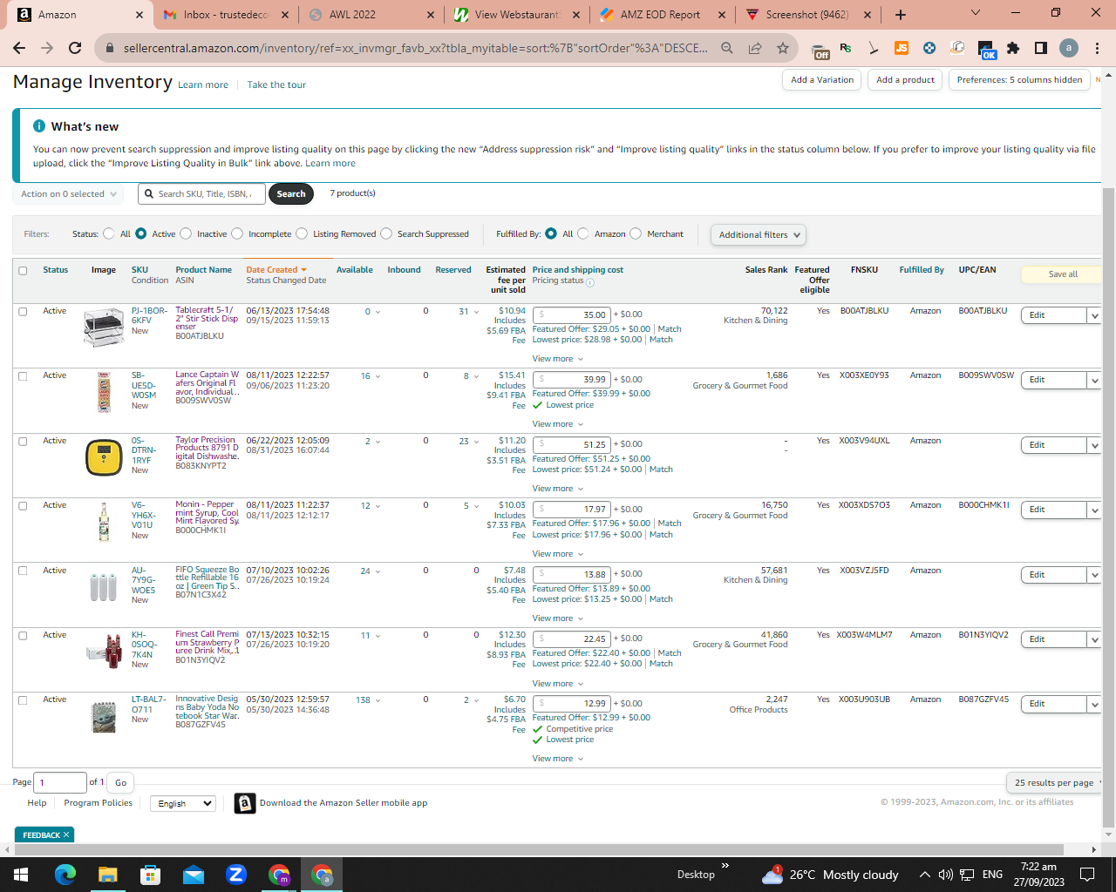The width and height of the screenshot is (1116, 892).
Task: Switch to the AWL 2022 tab
Action: (x=370, y=15)
